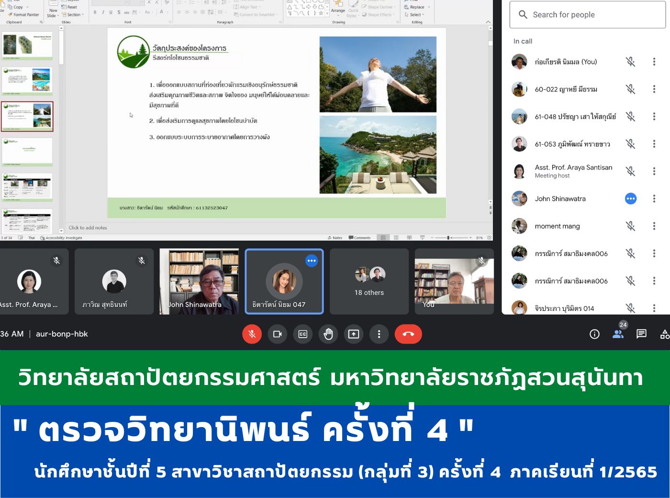
Task: Open the chat messages panel icon
Action: pos(641,334)
